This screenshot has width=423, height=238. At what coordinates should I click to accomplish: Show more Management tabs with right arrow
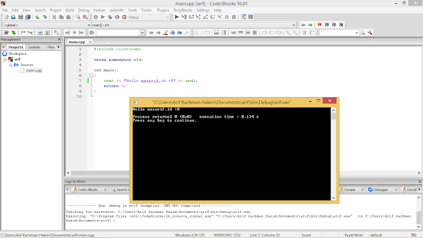(x=59, y=47)
